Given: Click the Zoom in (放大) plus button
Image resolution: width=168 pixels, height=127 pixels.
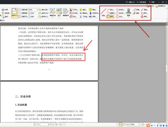Looking at the screenshot, I should coord(31,13).
